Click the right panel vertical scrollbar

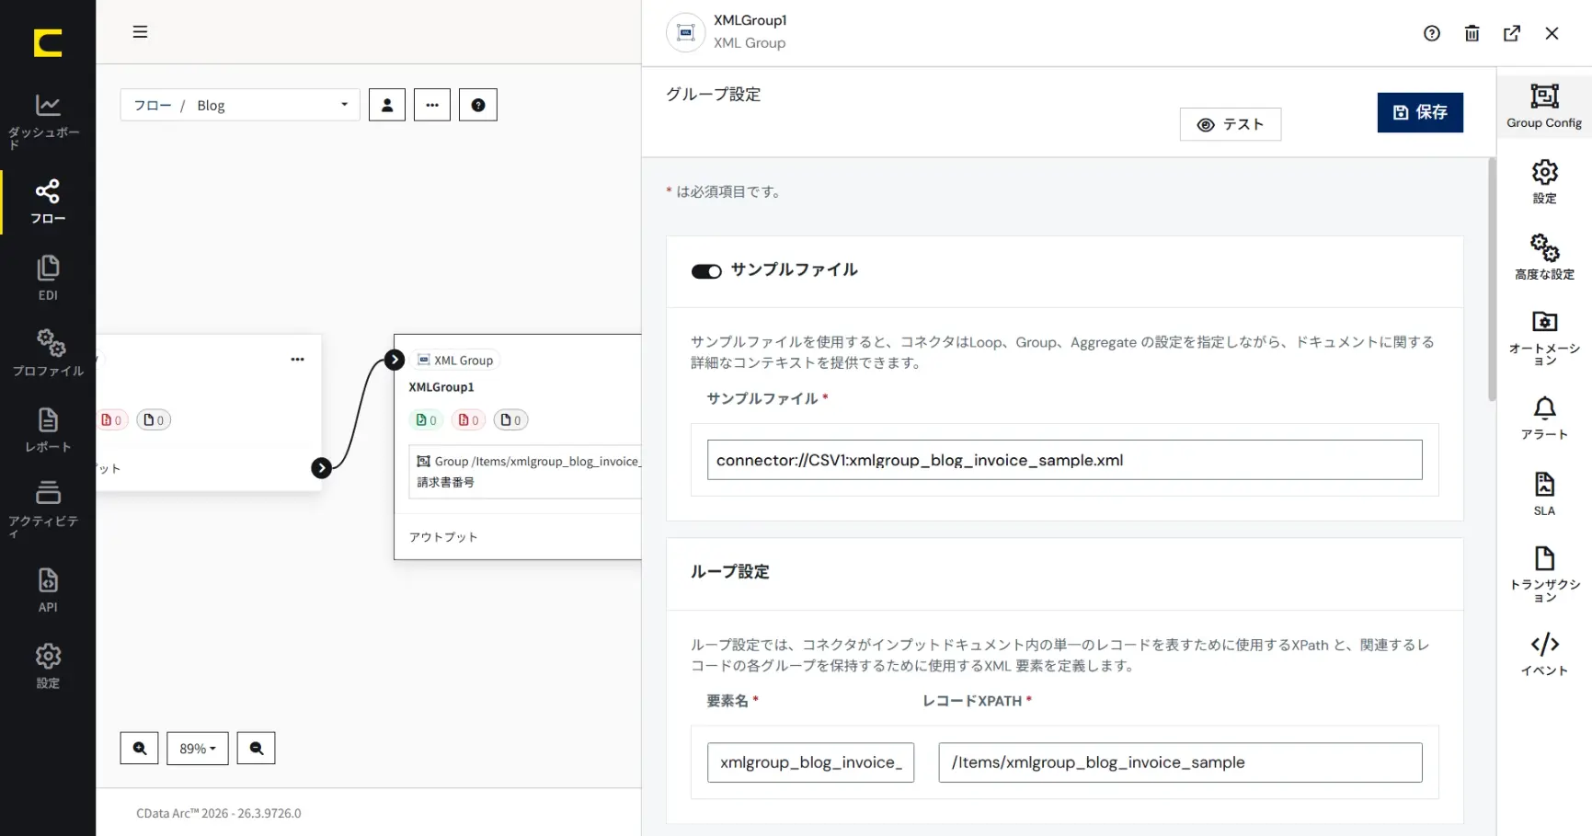(x=1491, y=280)
